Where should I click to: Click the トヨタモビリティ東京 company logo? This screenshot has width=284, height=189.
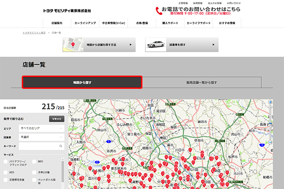pos(67,11)
